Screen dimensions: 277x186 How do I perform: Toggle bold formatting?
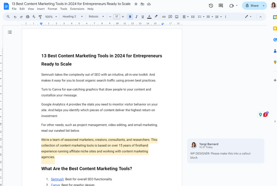[130, 17]
